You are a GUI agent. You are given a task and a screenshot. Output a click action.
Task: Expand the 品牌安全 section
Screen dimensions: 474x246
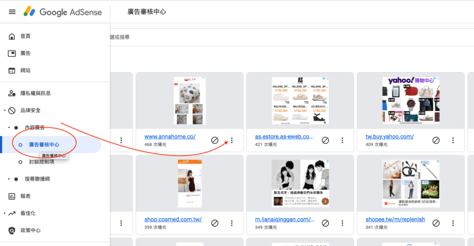(5, 111)
